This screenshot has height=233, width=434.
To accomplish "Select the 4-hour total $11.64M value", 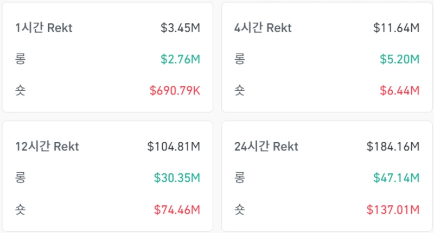I will [x=396, y=28].
